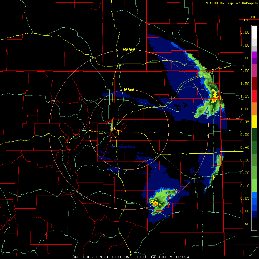This screenshot has height=259, width=259.
Task: Click the 50 NMI range ring label
Action: (x=129, y=89)
